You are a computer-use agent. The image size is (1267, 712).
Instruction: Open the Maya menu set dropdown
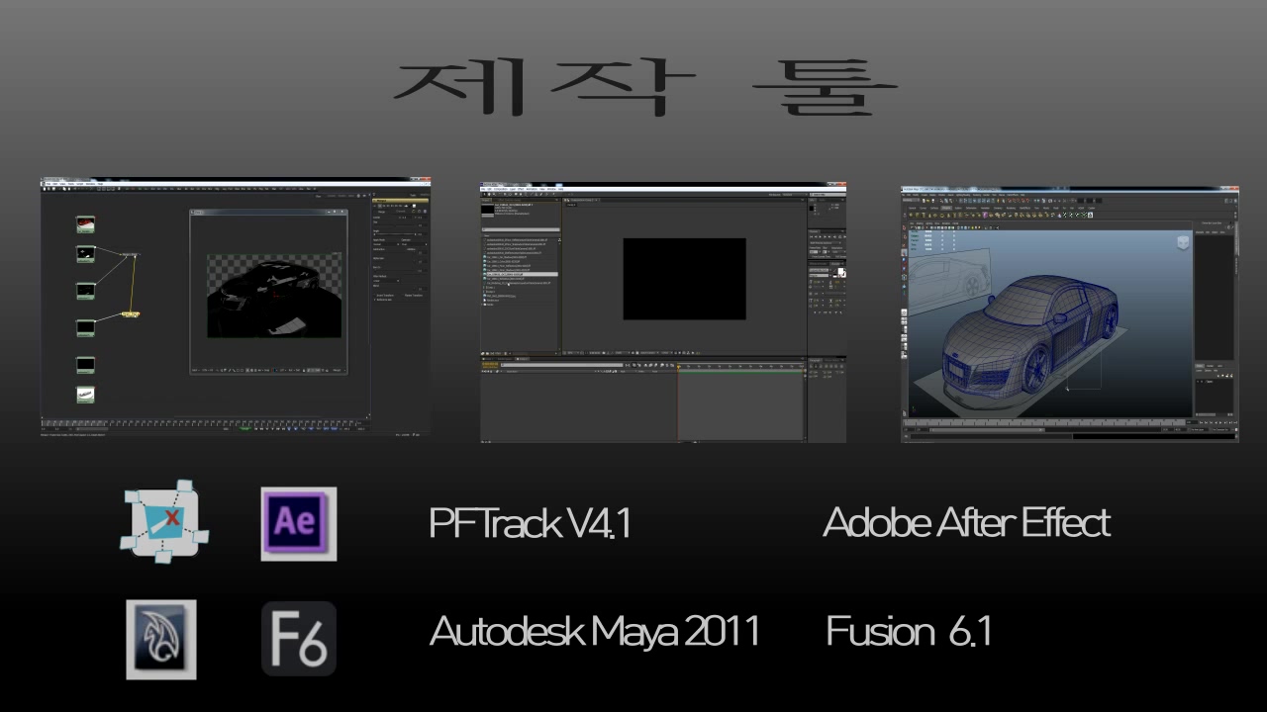(913, 201)
